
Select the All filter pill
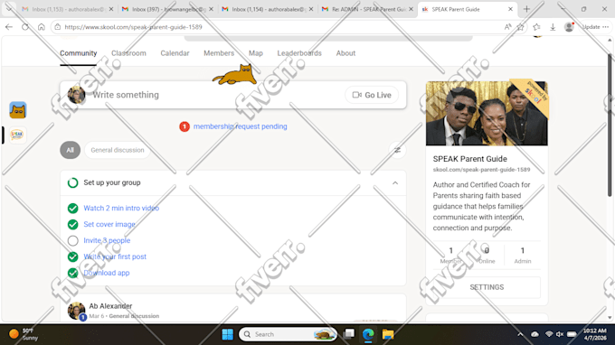tap(71, 150)
